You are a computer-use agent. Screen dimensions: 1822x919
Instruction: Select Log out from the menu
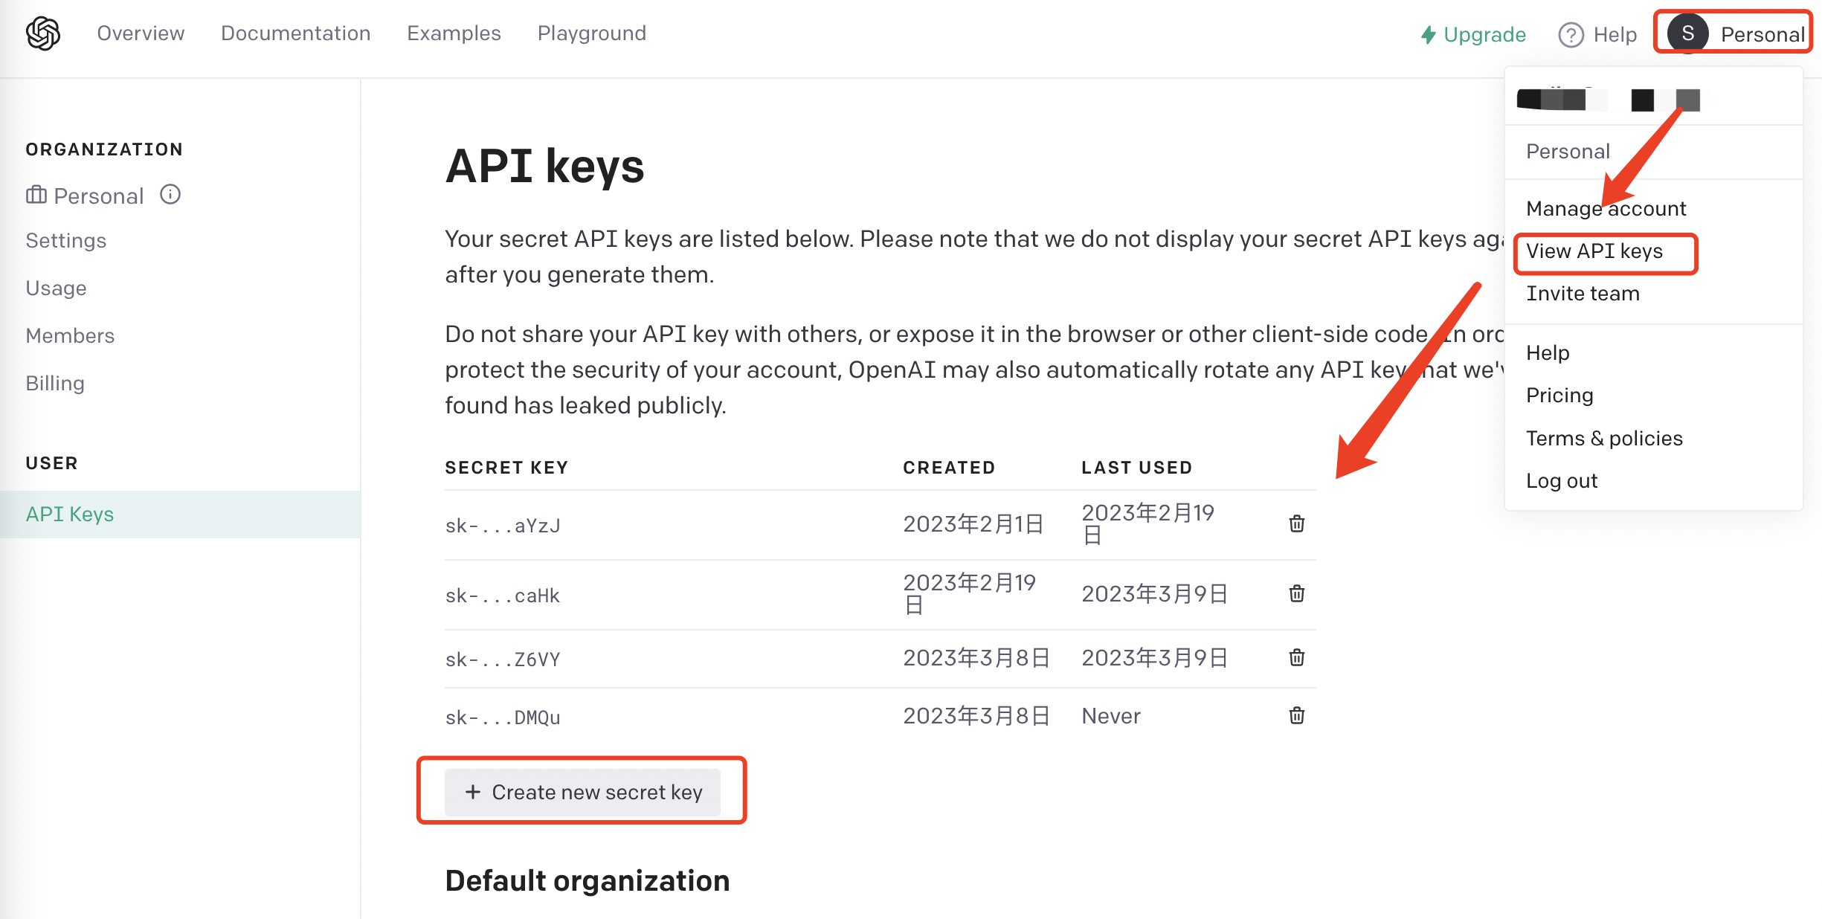1561,480
